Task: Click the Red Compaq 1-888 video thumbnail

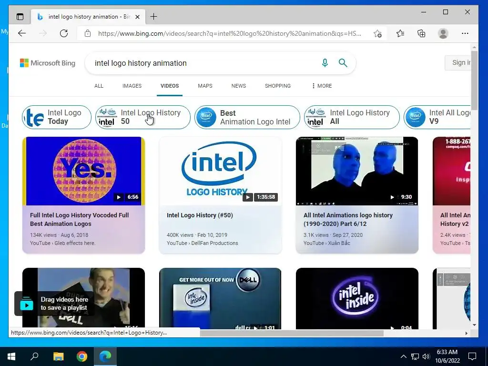Action: point(452,171)
